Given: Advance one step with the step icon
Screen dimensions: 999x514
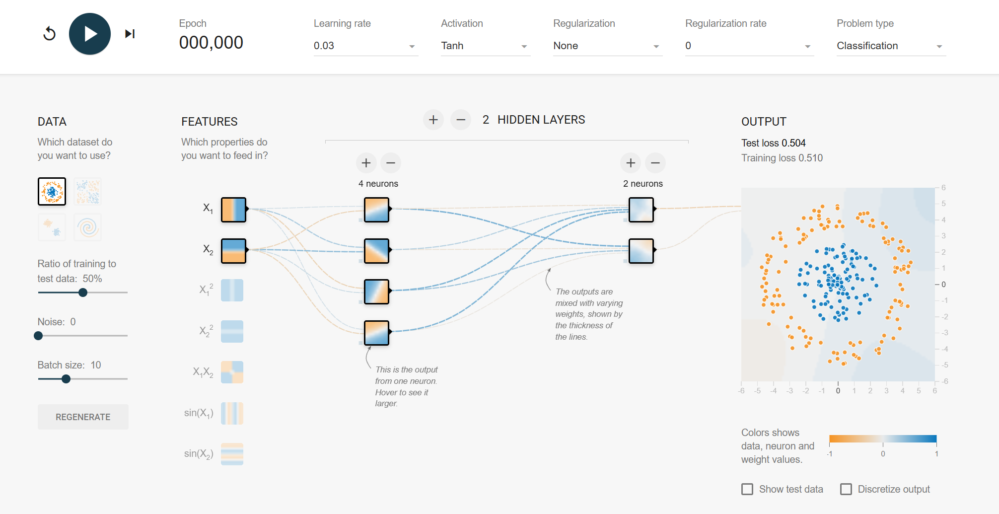Looking at the screenshot, I should pyautogui.click(x=130, y=34).
